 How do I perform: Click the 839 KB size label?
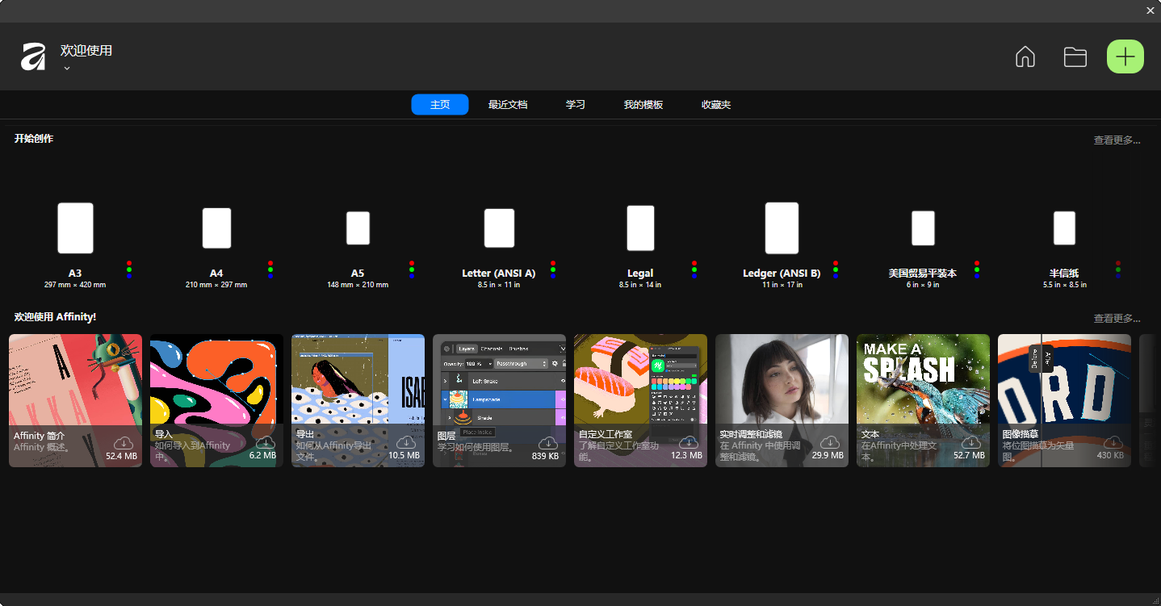pos(546,456)
